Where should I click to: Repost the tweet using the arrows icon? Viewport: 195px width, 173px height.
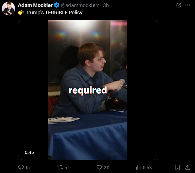(60, 167)
